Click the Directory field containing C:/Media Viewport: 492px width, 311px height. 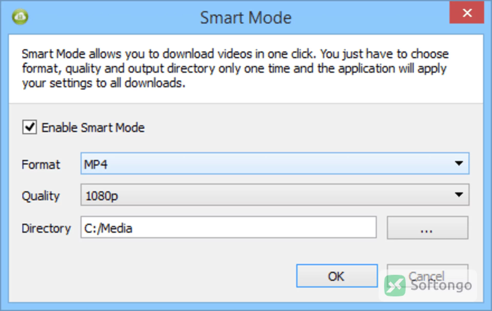coord(229,227)
